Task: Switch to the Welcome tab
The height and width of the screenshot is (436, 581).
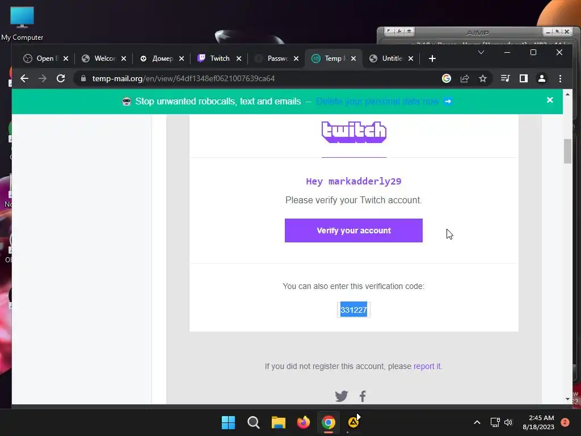Action: [99, 58]
